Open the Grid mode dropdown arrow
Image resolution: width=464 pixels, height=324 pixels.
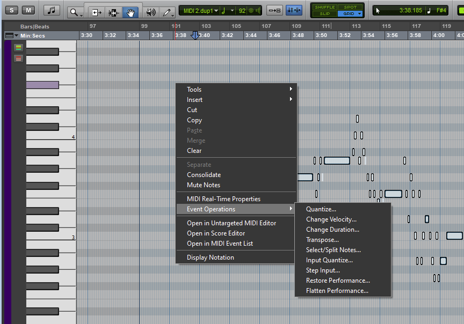359,13
